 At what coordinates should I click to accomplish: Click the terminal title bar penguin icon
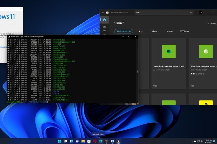click(9, 37)
